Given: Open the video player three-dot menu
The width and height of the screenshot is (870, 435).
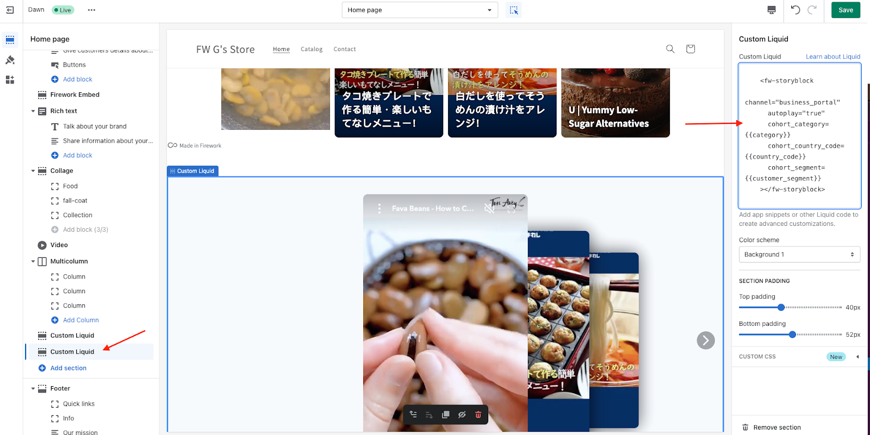Looking at the screenshot, I should tap(379, 209).
